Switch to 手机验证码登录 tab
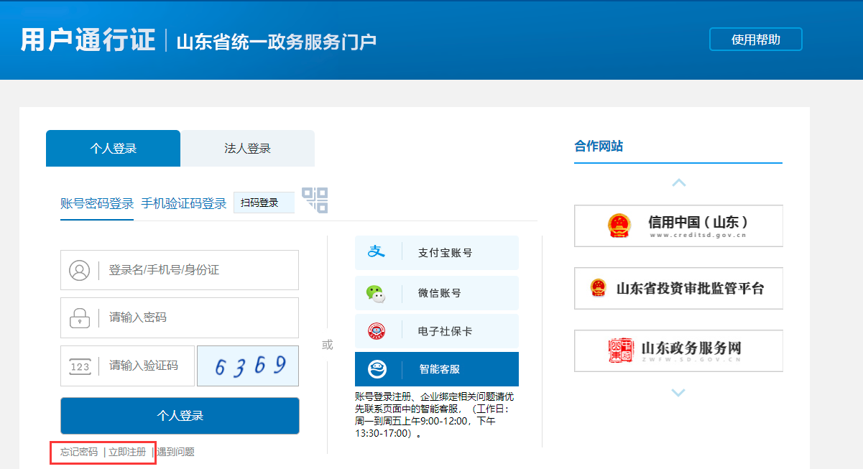Screen dimensions: 863x469 (x=184, y=203)
